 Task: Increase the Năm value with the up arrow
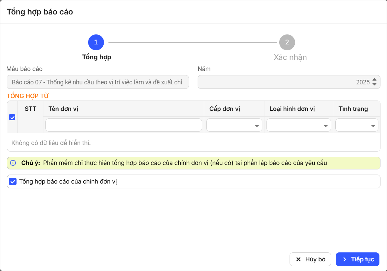point(375,80)
